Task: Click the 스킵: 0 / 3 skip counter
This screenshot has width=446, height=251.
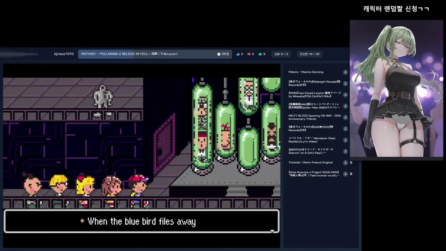Action: [x=281, y=54]
